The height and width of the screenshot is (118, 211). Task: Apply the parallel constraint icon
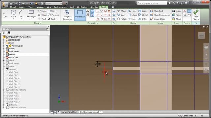(x=98, y=15)
